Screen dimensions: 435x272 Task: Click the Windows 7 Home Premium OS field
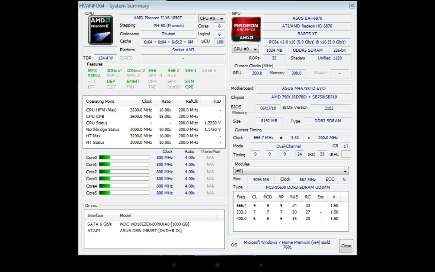288,245
